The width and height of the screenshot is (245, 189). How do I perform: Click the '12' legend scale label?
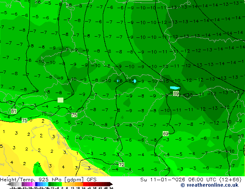point(73,188)
